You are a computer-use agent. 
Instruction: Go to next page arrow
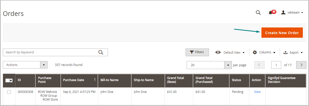pyautogui.click(x=301, y=65)
